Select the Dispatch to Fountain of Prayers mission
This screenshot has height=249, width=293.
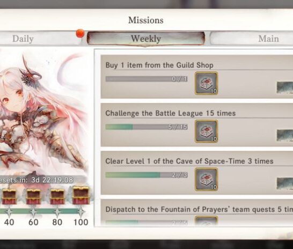coord(197,213)
